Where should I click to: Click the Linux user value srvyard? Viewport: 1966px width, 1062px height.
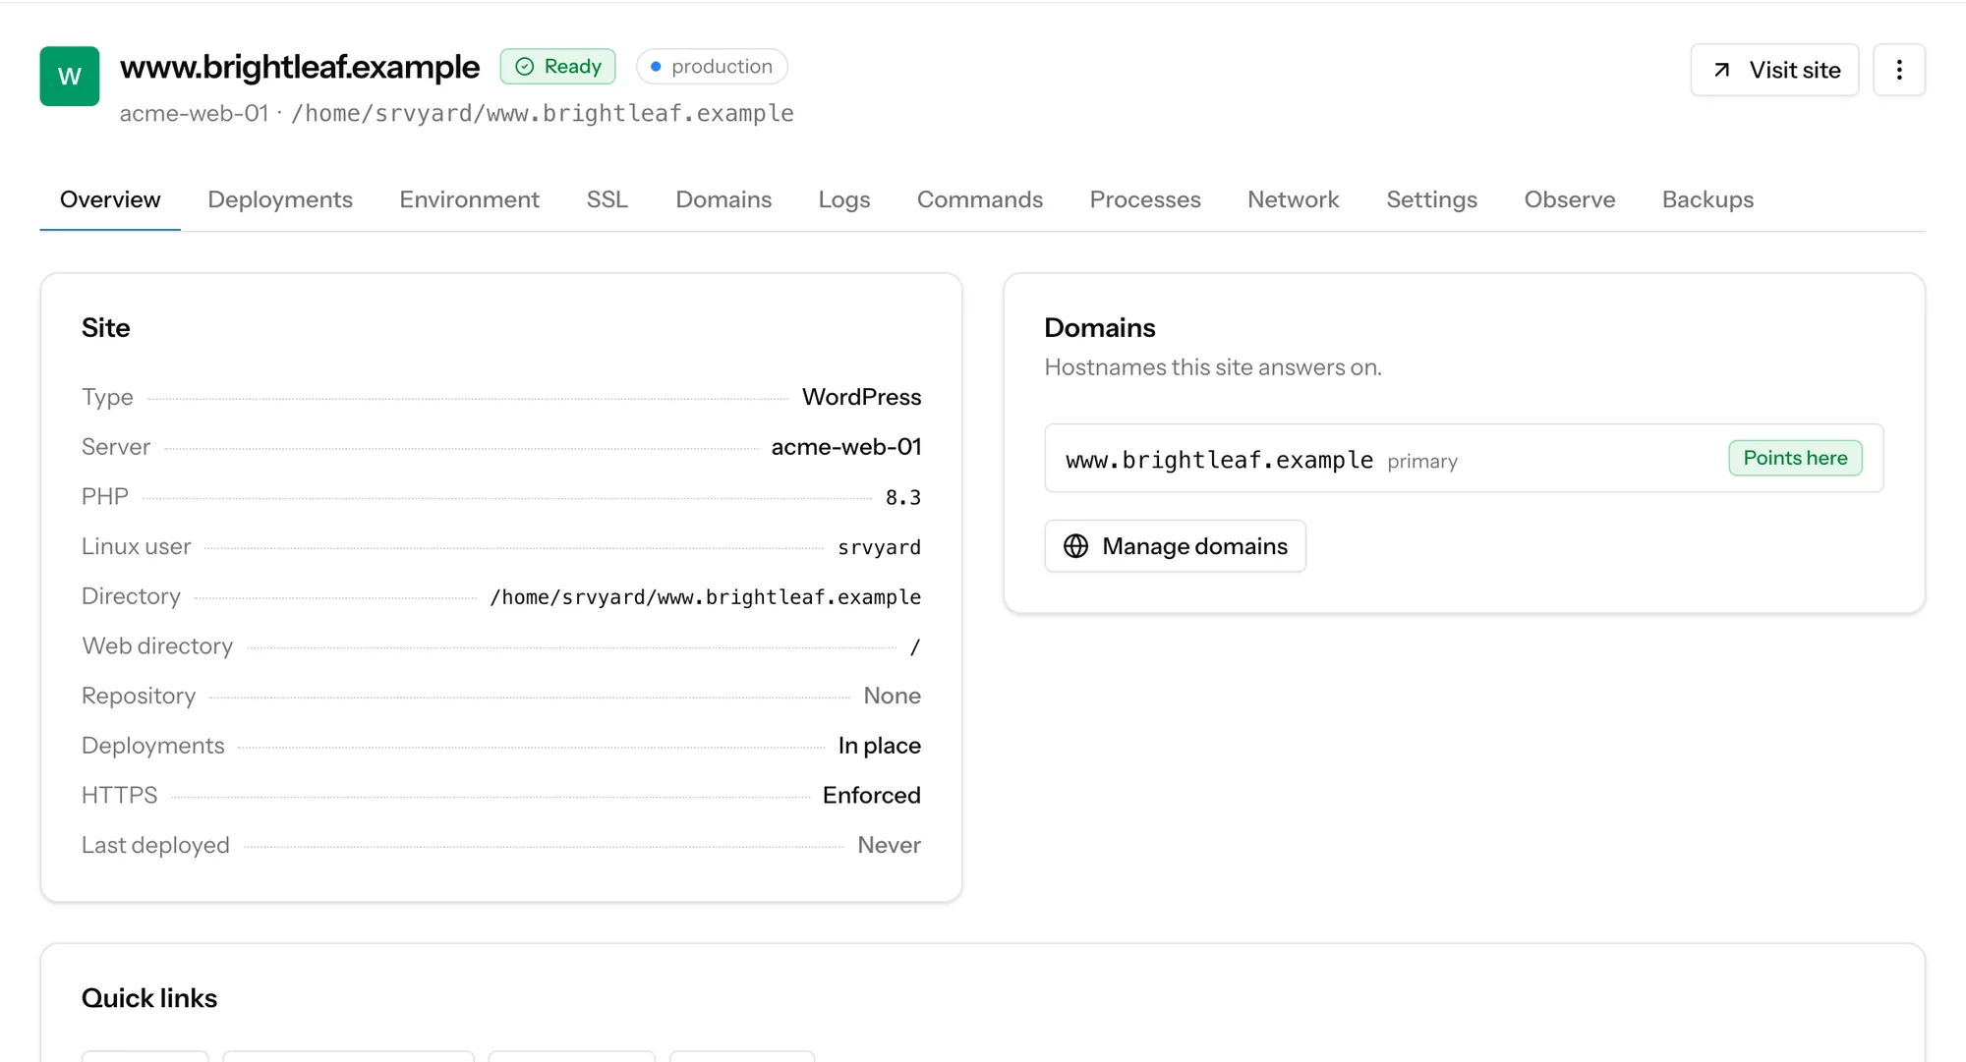click(879, 547)
